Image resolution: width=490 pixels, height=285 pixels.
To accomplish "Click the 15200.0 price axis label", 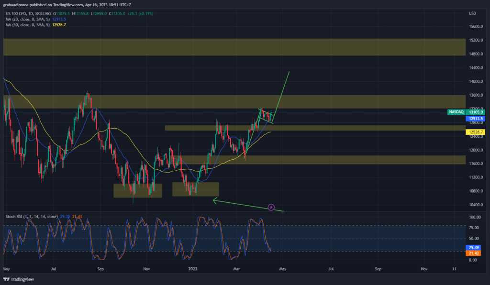I will [476, 40].
